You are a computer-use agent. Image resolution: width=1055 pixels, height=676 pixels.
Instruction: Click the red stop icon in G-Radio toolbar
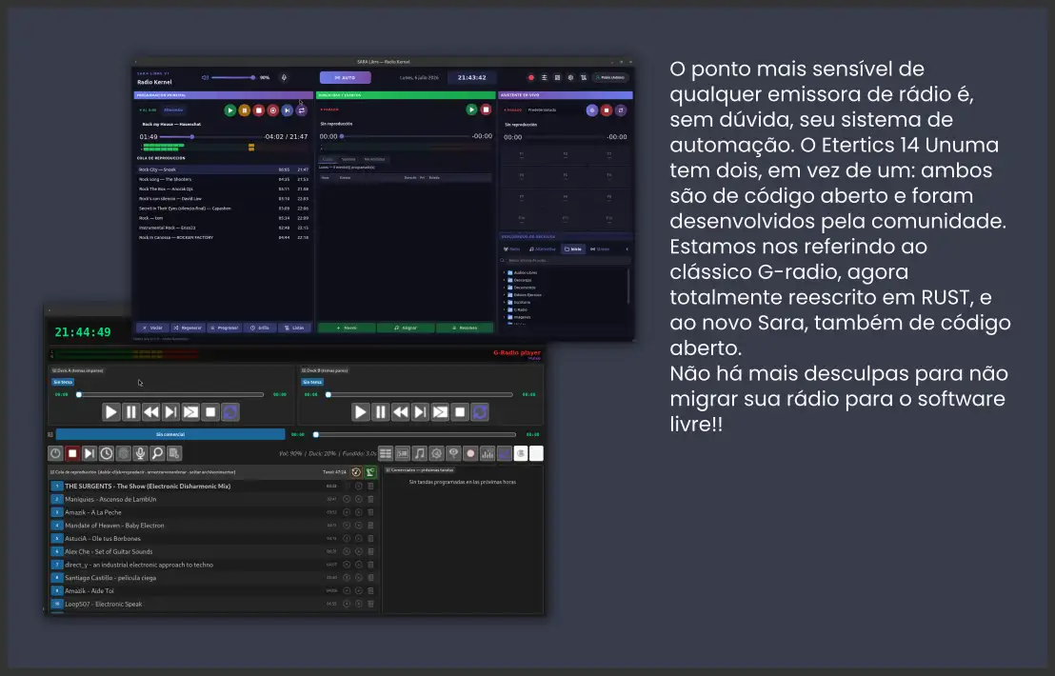click(x=72, y=453)
